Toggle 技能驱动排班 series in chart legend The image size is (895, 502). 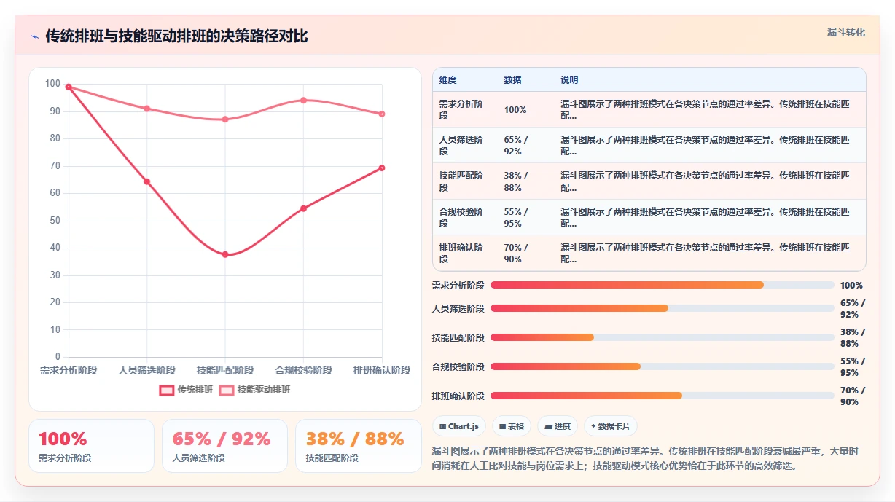[254, 390]
